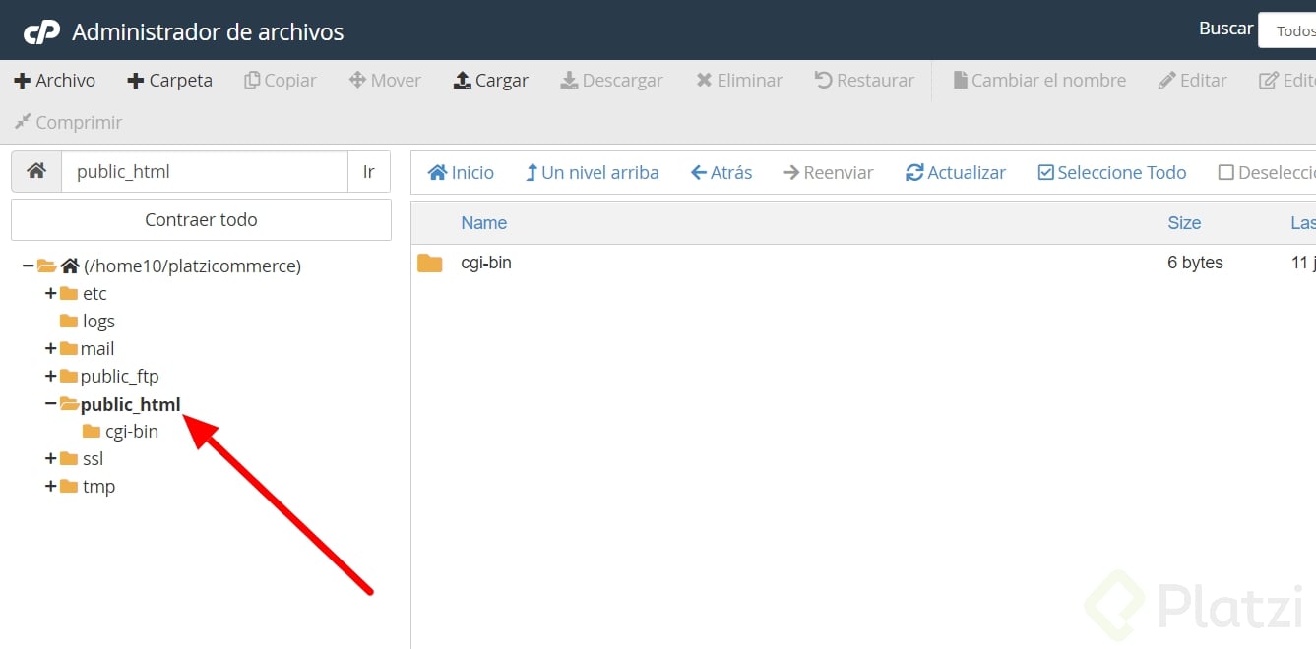Click the Comprimir toolbar button
The width and height of the screenshot is (1316, 649).
point(68,123)
